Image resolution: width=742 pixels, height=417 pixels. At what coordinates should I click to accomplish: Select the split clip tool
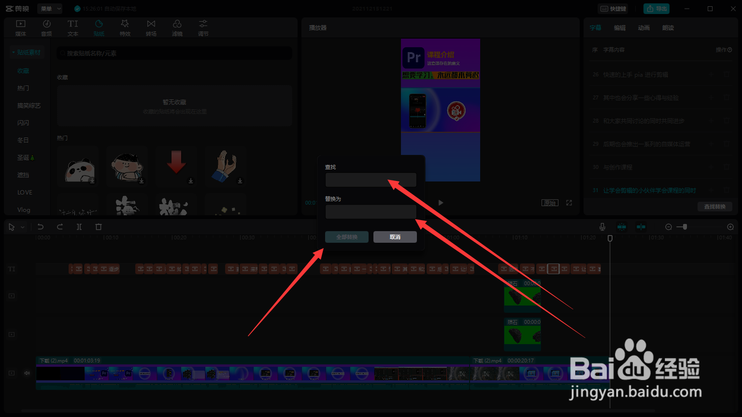click(79, 227)
